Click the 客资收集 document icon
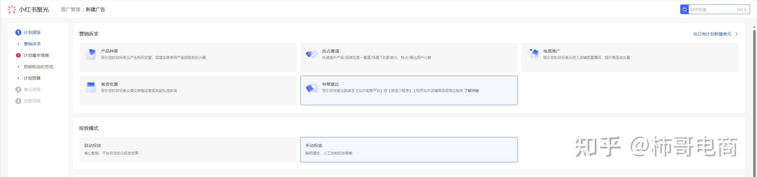Screen dimensions: 757x177 [x=91, y=88]
